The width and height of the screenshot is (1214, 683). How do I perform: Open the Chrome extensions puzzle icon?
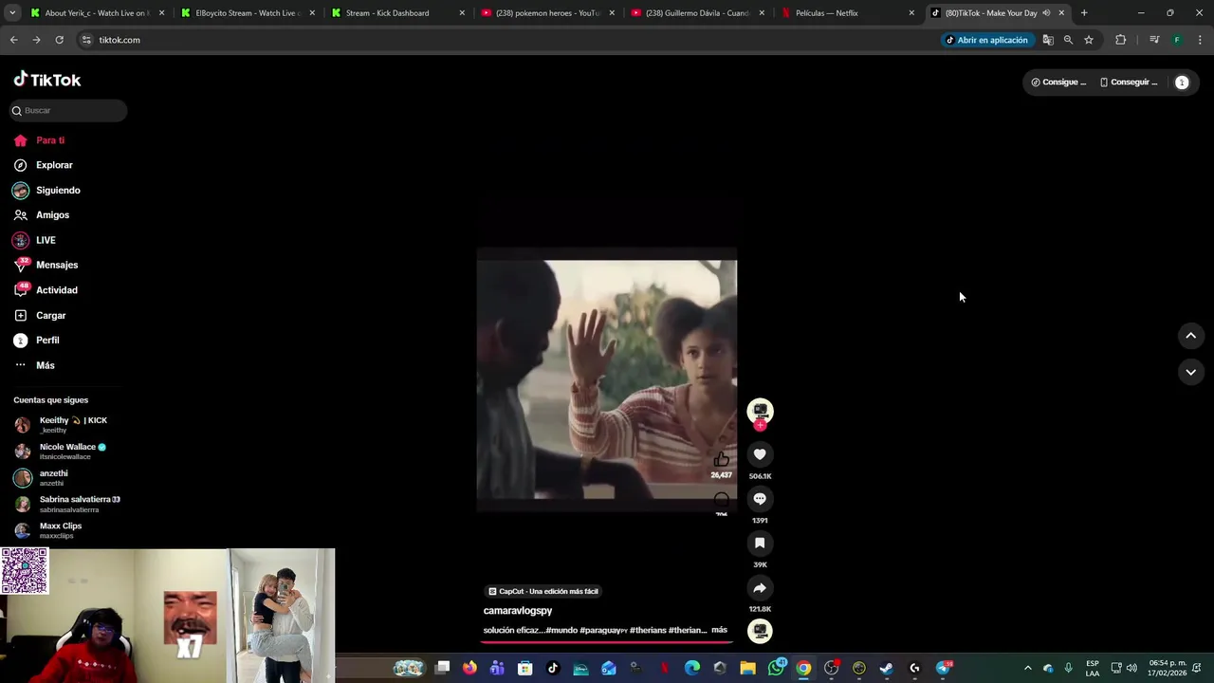[1120, 40]
